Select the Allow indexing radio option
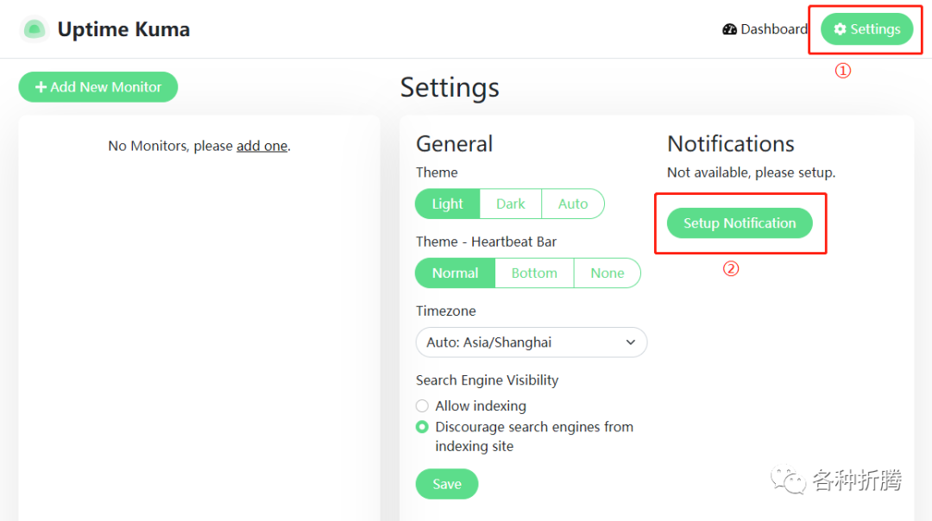Screen dimensions: 932x521 [x=422, y=406]
